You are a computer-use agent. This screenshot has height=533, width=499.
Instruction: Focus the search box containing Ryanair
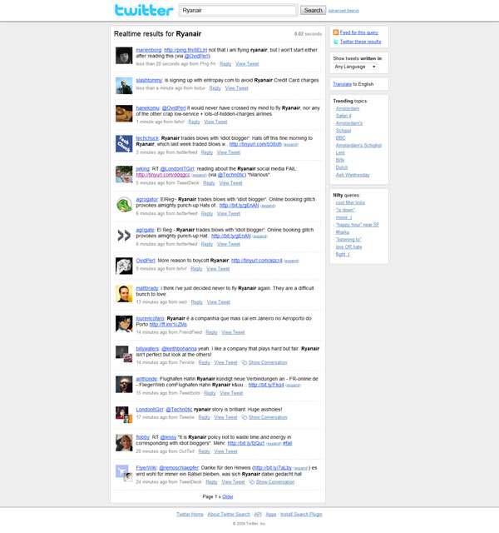[x=238, y=10]
